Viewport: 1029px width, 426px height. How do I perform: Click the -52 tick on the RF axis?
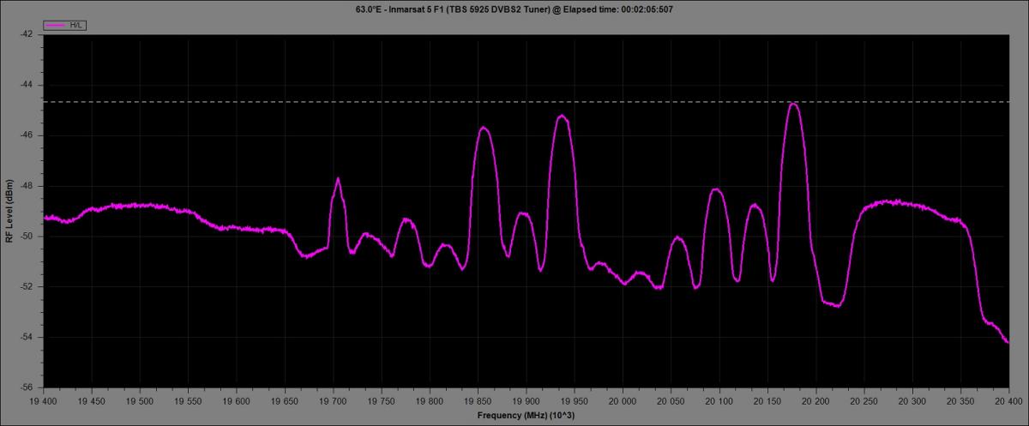(x=26, y=286)
